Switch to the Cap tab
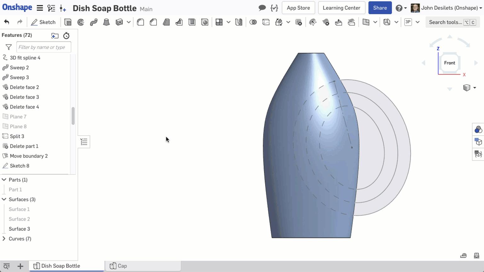484x272 pixels. click(122, 266)
